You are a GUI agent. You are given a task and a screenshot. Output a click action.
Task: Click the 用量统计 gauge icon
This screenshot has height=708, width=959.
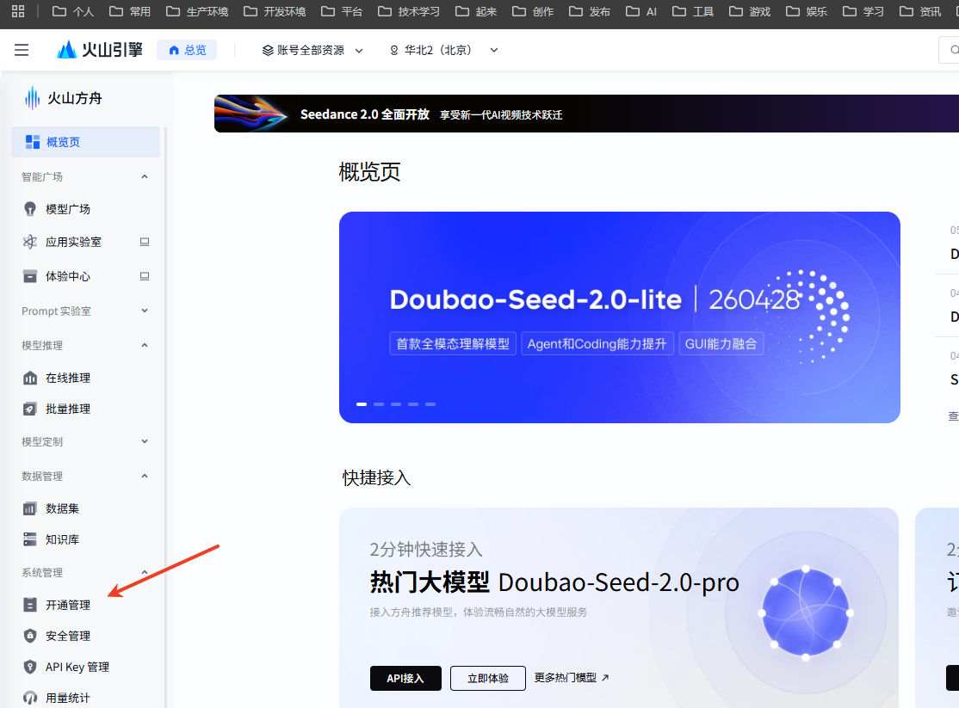pyautogui.click(x=30, y=698)
